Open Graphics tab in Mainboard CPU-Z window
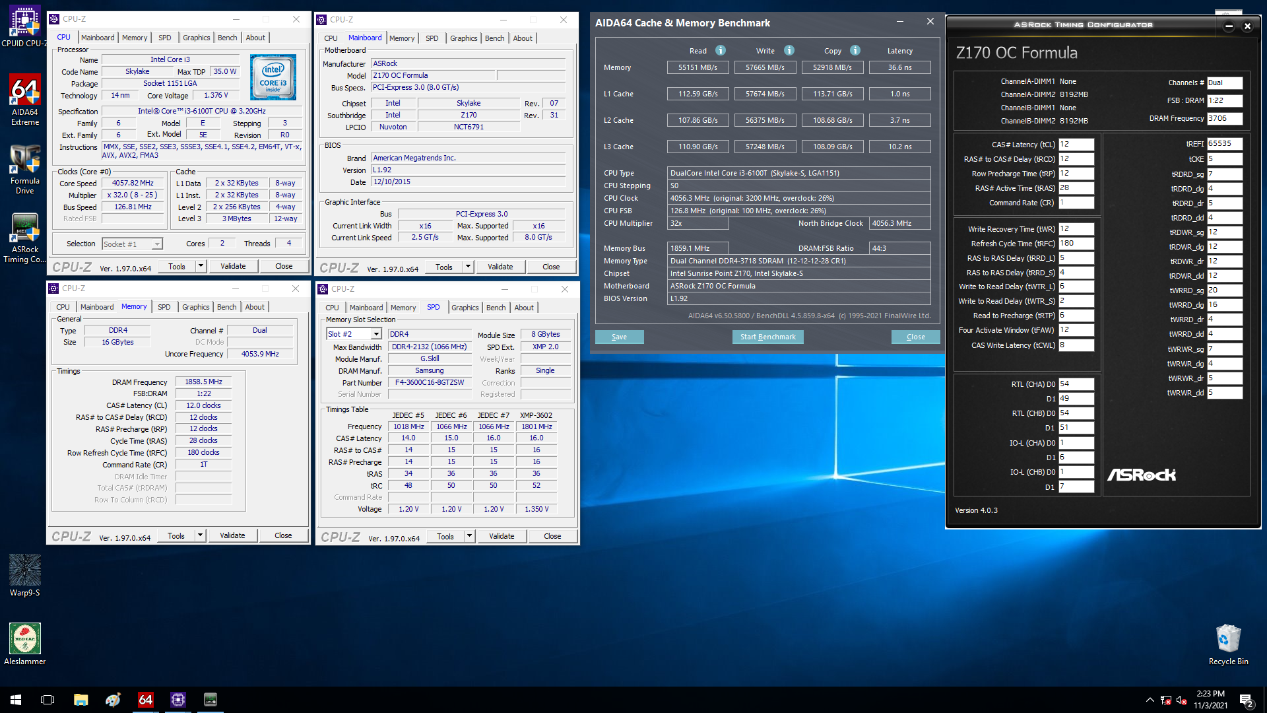This screenshot has width=1267, height=713. coord(463,38)
